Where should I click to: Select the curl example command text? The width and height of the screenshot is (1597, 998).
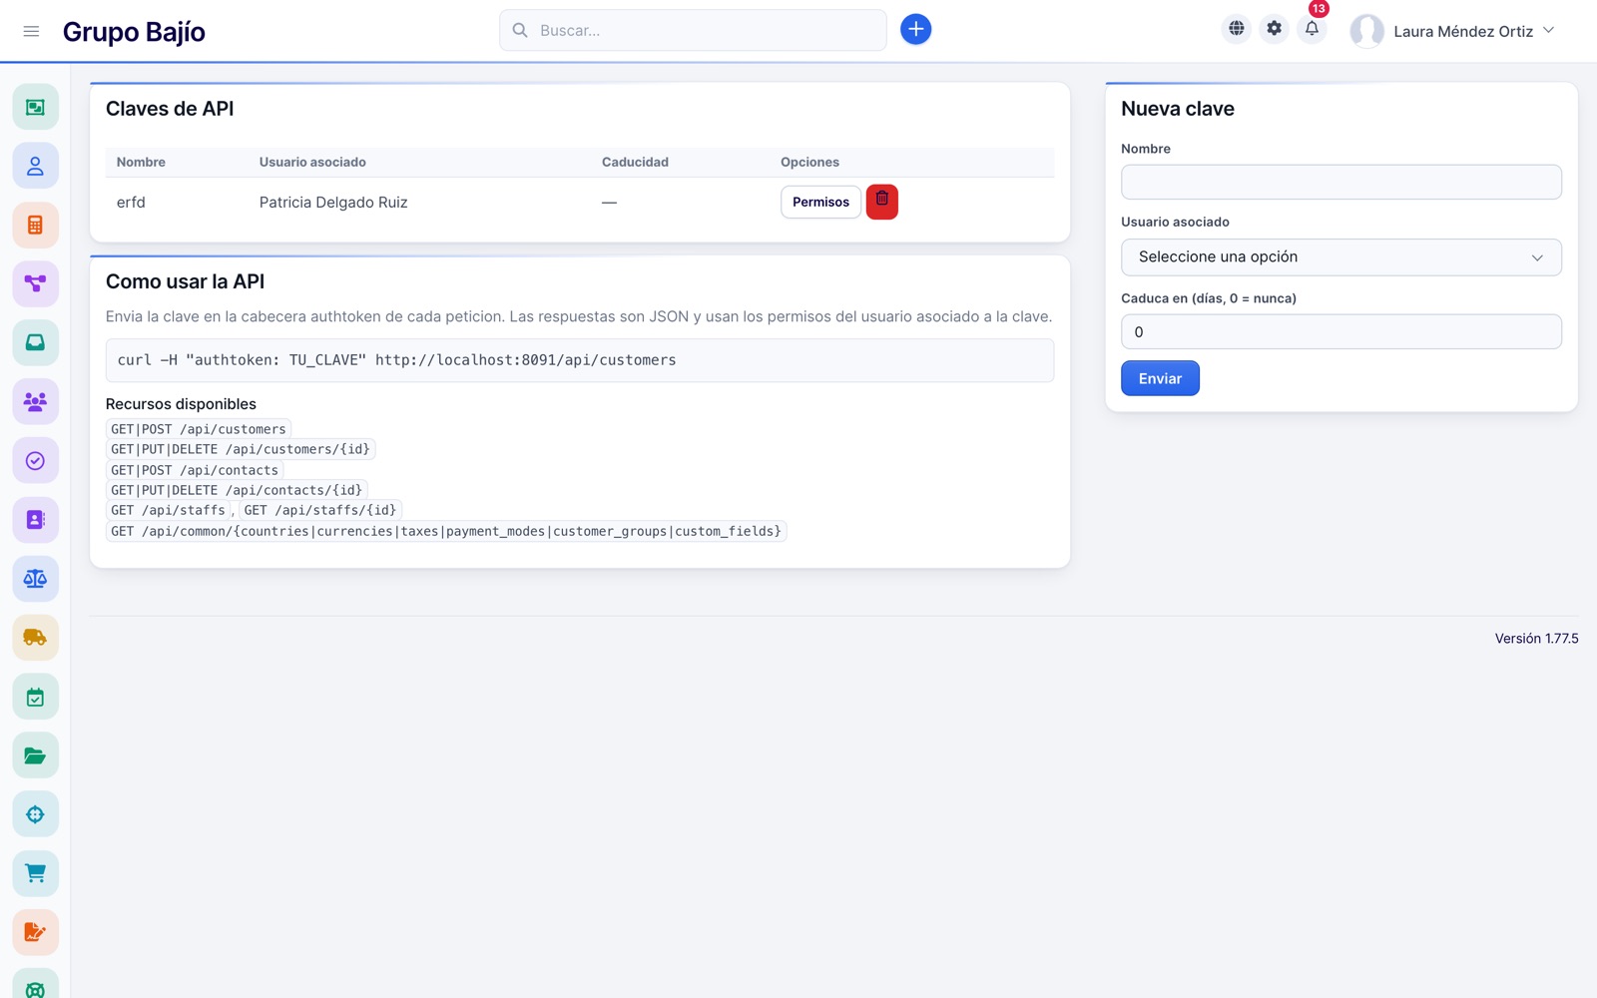tap(396, 360)
